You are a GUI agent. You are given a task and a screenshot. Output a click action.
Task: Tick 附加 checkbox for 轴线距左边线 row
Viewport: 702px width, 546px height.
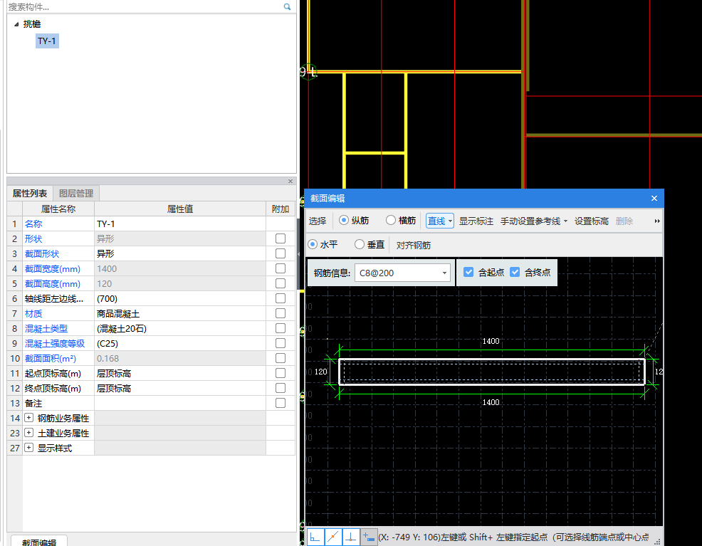tap(281, 298)
